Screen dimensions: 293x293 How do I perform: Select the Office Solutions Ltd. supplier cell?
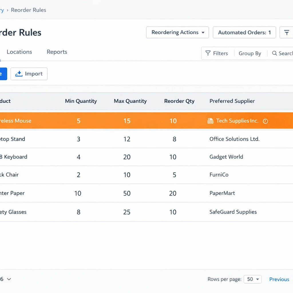click(x=234, y=139)
